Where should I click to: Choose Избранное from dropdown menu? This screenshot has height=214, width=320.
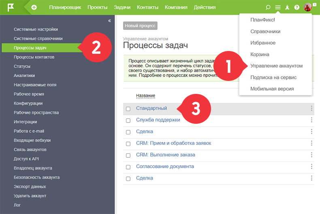[263, 43]
